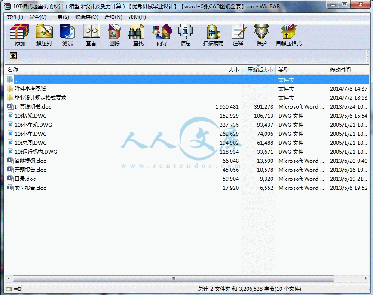
Task: Open the 帮助(H) menu
Action: (x=137, y=17)
